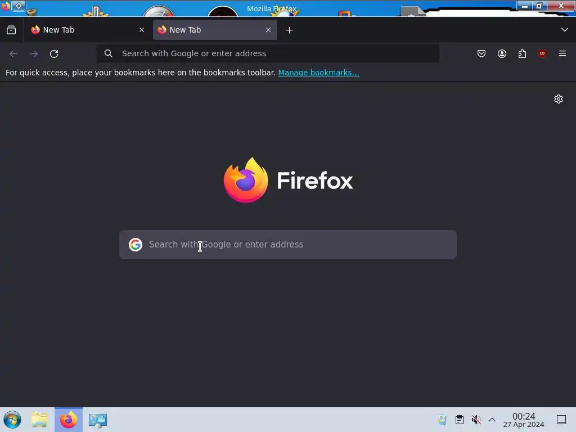
Task: Open the Firefox hamburger application menu
Action: 562,53
